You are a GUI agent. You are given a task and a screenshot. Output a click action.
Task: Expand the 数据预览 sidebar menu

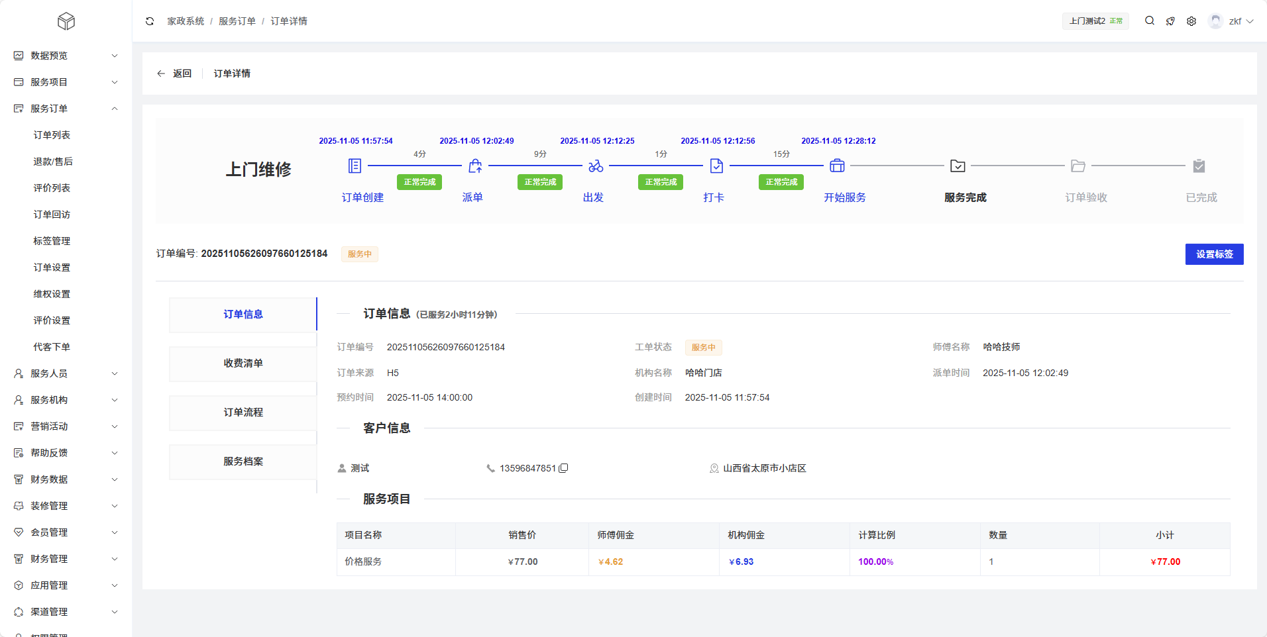point(66,56)
